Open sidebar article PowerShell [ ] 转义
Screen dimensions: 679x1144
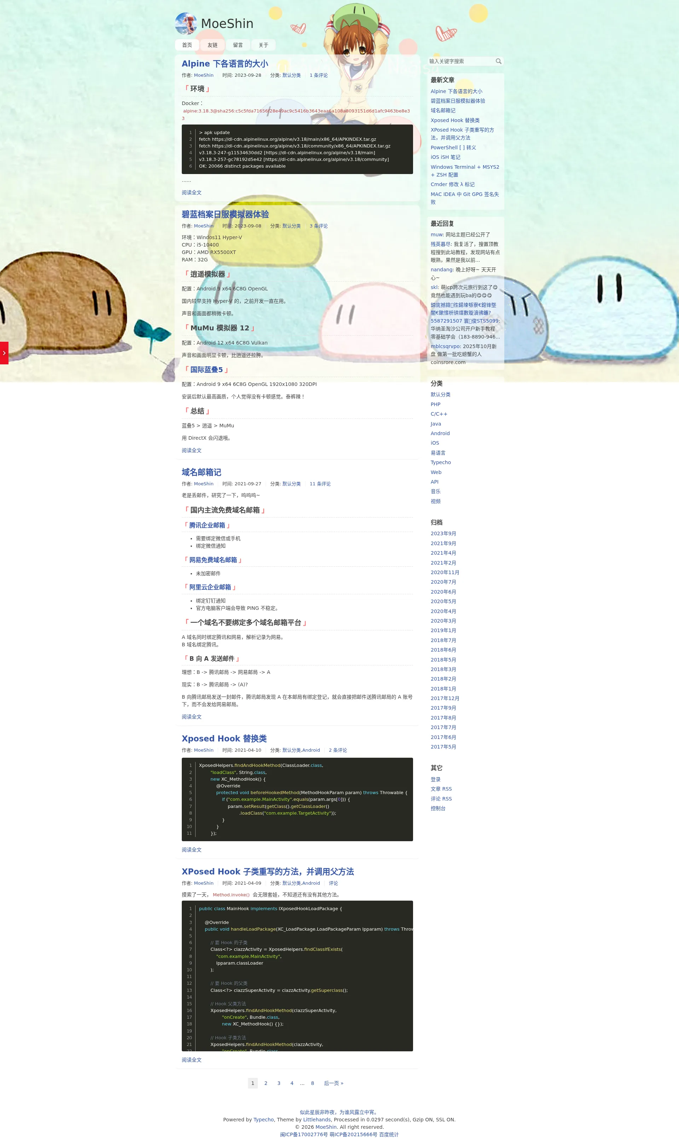[x=453, y=148]
